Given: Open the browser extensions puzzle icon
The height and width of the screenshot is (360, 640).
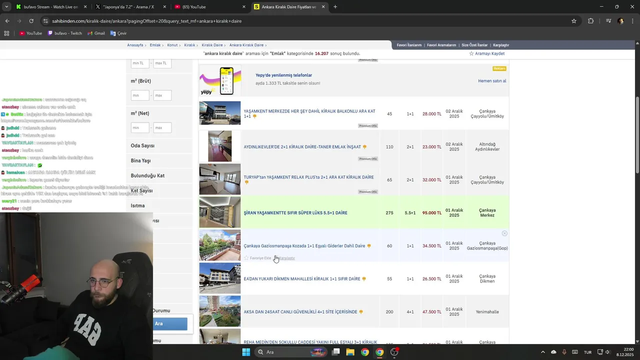Looking at the screenshot, I should tap(591, 21).
